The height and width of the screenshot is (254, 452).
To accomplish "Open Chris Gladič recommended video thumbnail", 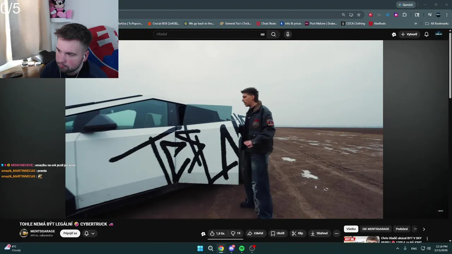I will coord(362,240).
